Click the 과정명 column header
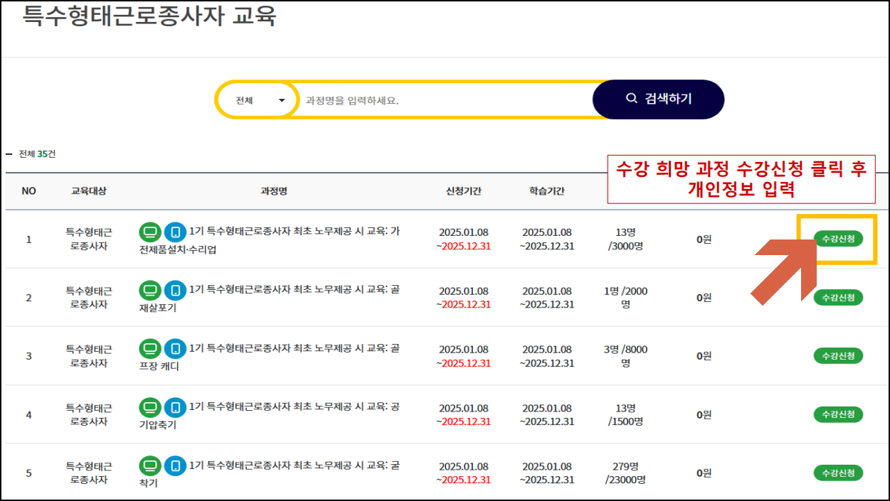Image resolution: width=890 pixels, height=501 pixels. (274, 191)
